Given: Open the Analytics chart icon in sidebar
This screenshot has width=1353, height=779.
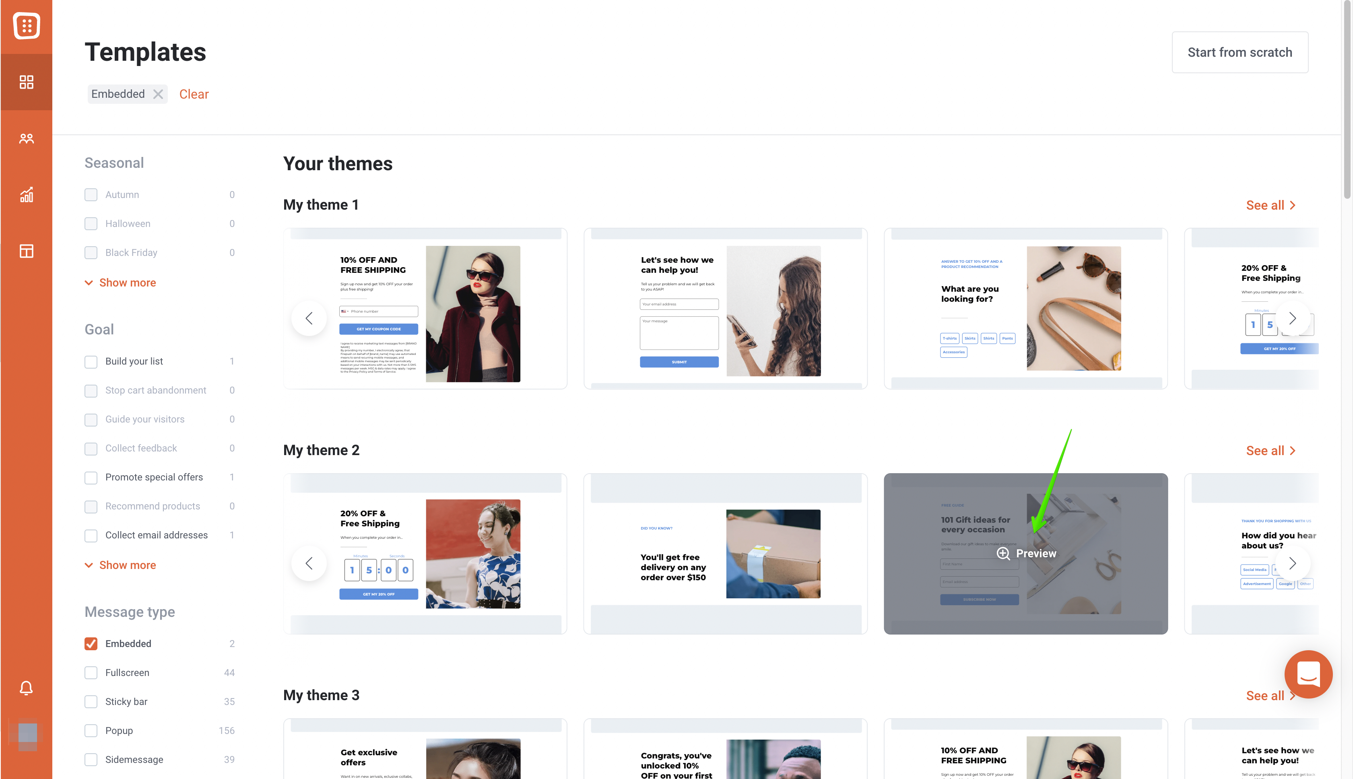Looking at the screenshot, I should tap(26, 195).
